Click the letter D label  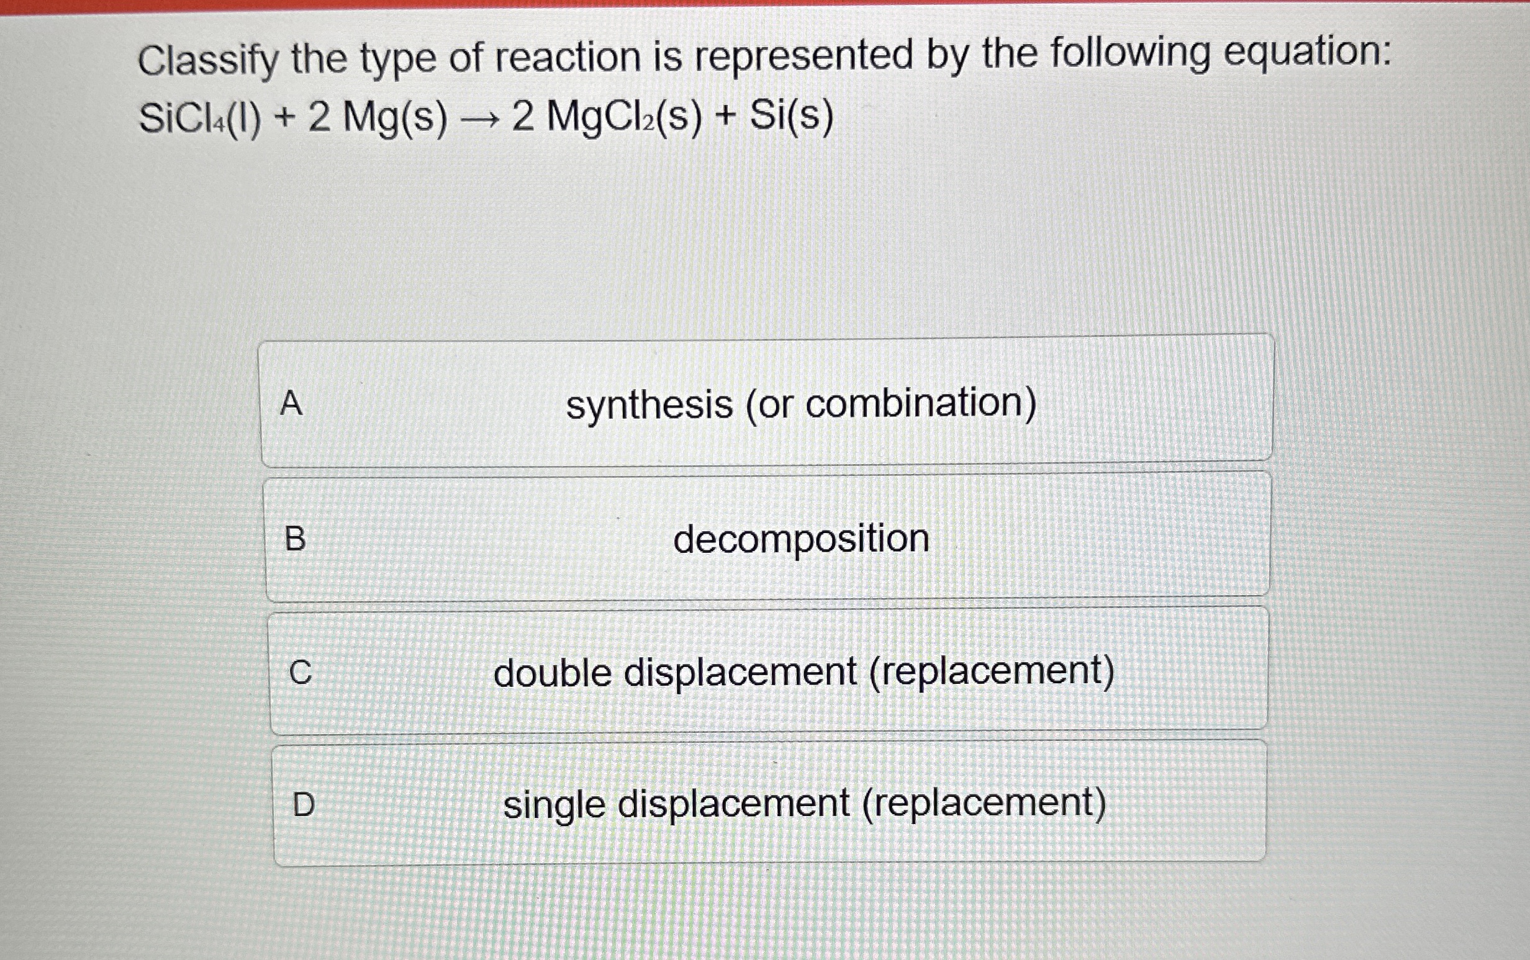pos(304,804)
